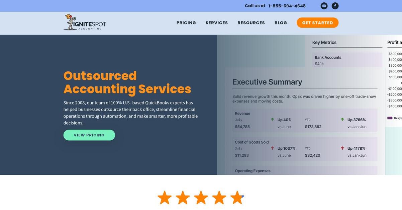
Task: Click the green Revenue up 40% arrow
Action: (x=273, y=120)
